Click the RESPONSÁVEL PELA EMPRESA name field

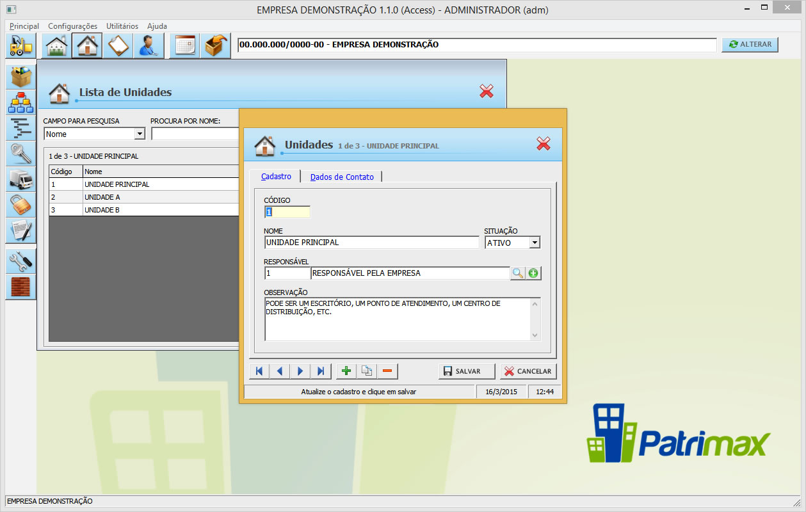point(410,273)
